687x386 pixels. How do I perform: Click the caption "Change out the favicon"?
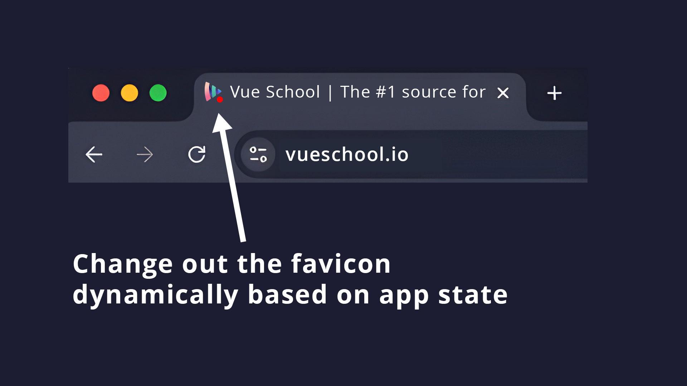click(232, 264)
